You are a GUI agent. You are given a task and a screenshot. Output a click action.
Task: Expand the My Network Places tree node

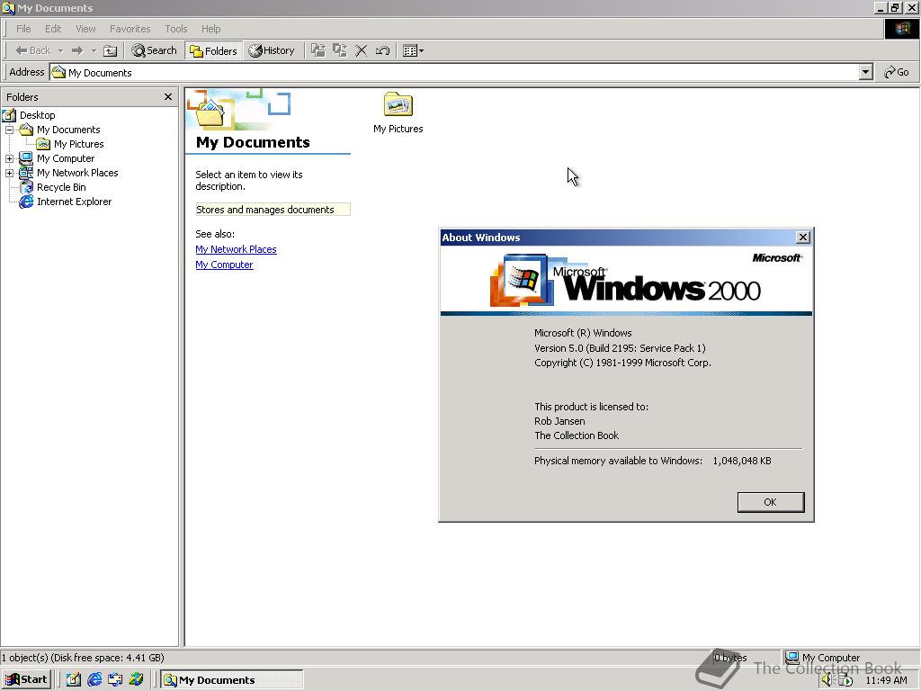(9, 174)
